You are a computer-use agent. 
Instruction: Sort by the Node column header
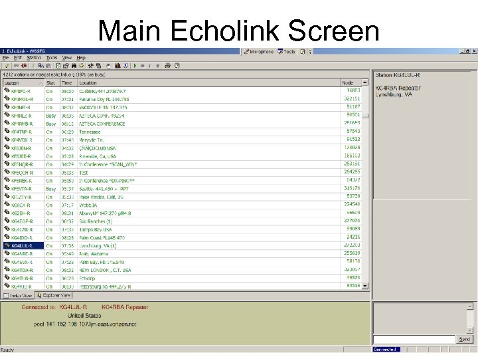coord(351,83)
